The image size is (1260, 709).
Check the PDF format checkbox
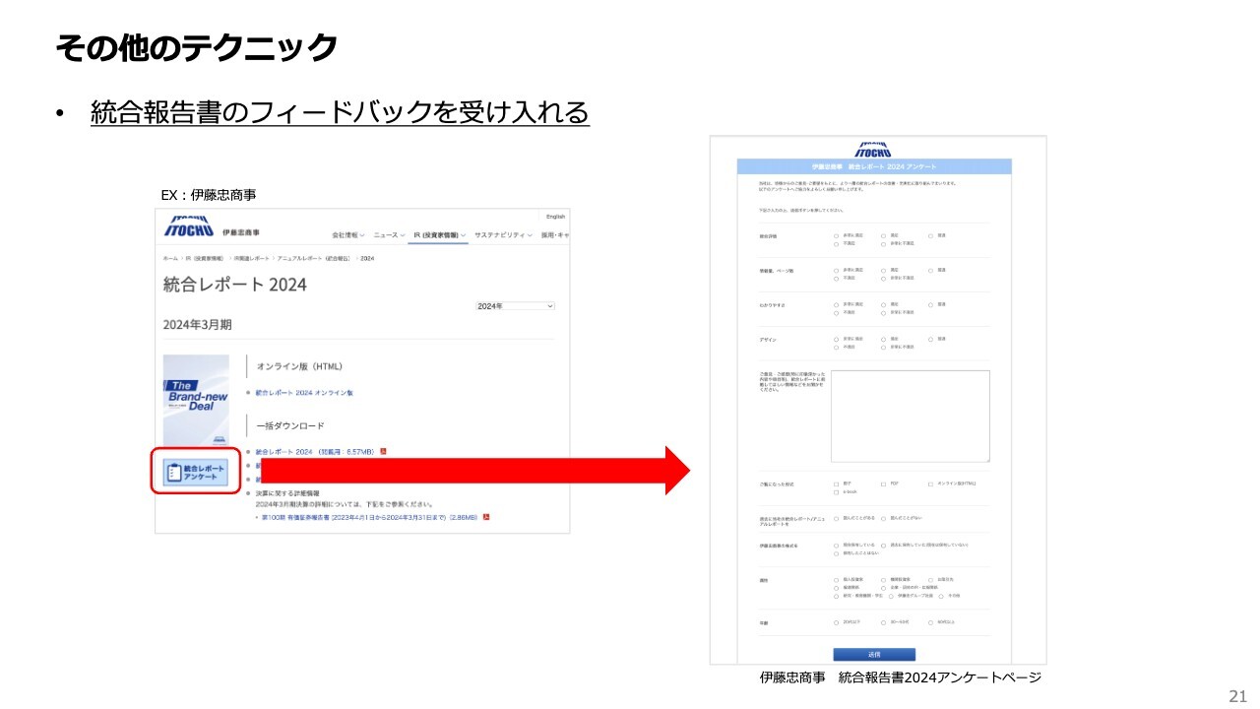pos(883,484)
